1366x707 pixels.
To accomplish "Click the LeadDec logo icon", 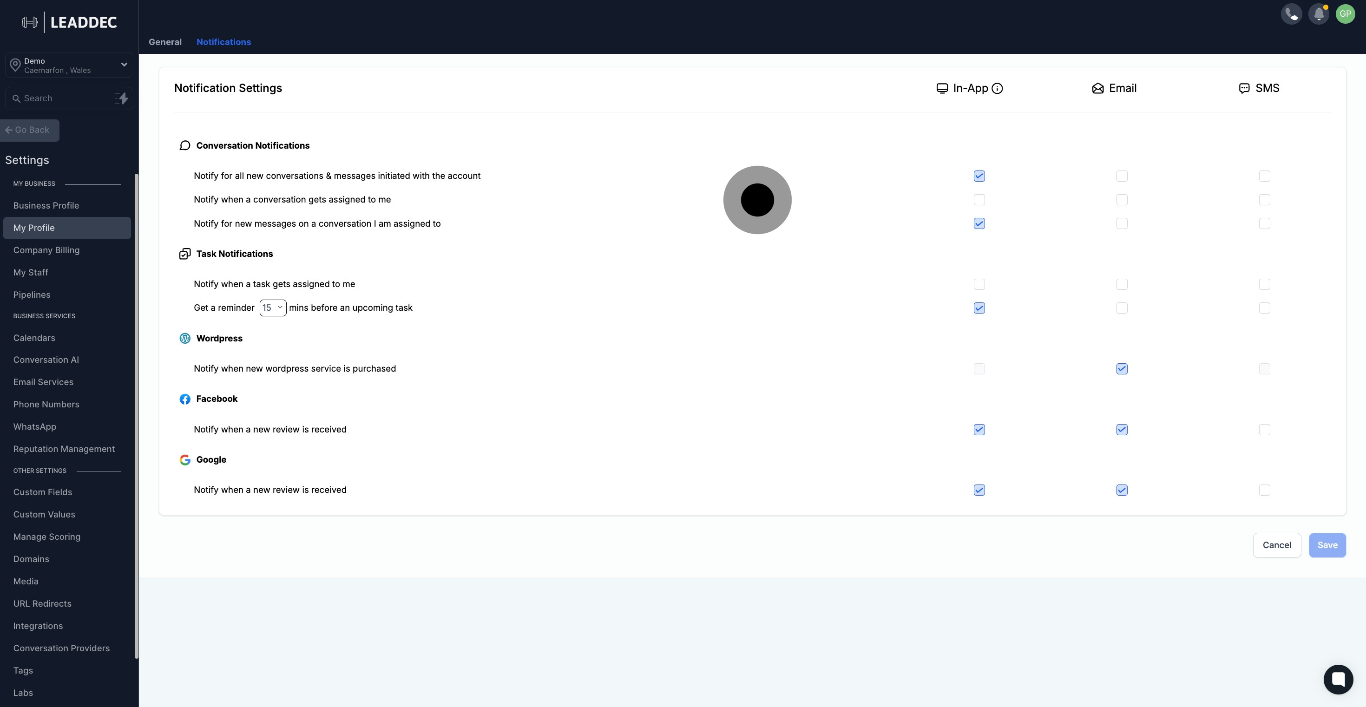I will coord(30,22).
